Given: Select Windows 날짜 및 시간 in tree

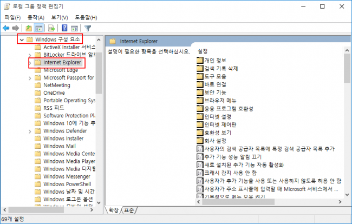Looking at the screenshot, I should pos(64,192).
